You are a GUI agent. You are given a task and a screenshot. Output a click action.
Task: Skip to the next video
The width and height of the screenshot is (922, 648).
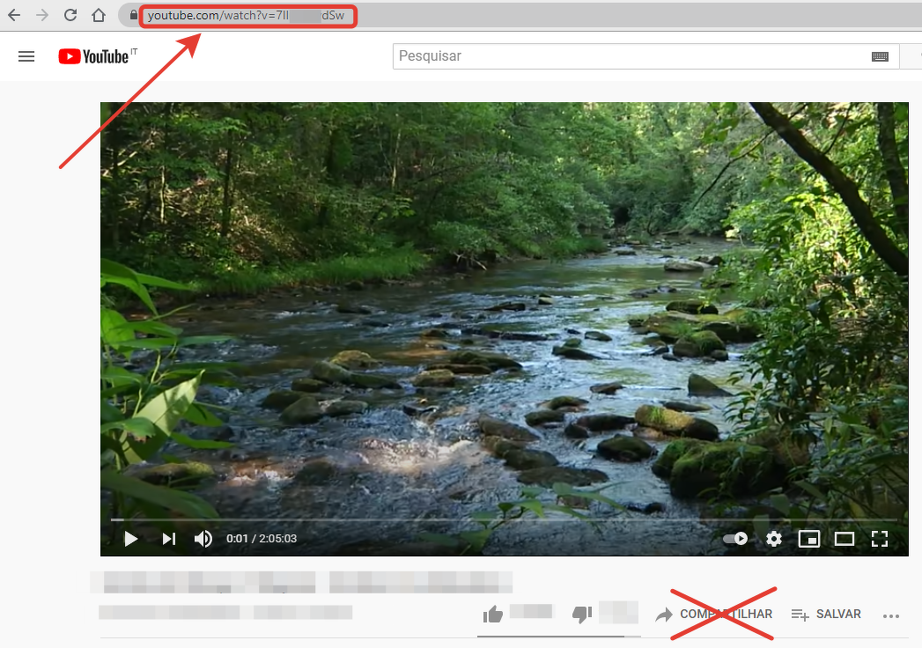pos(168,539)
